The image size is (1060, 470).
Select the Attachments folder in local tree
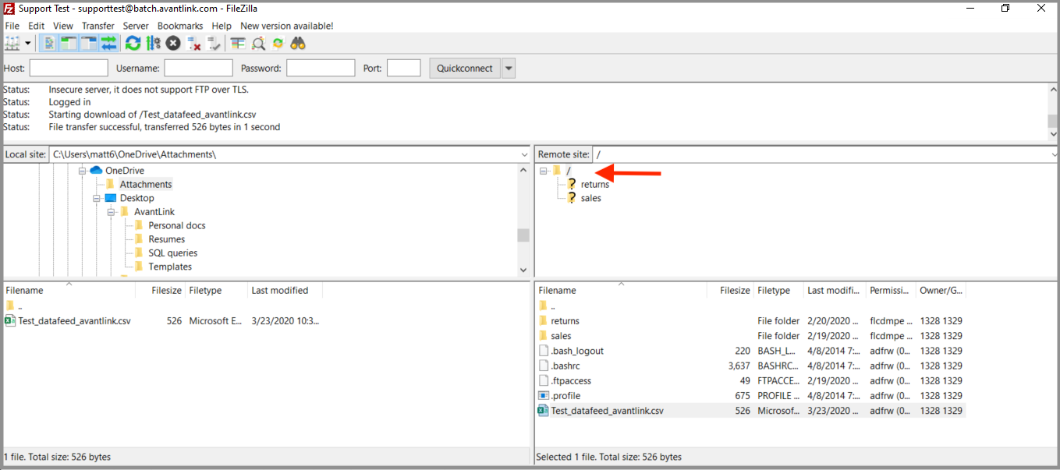(145, 185)
